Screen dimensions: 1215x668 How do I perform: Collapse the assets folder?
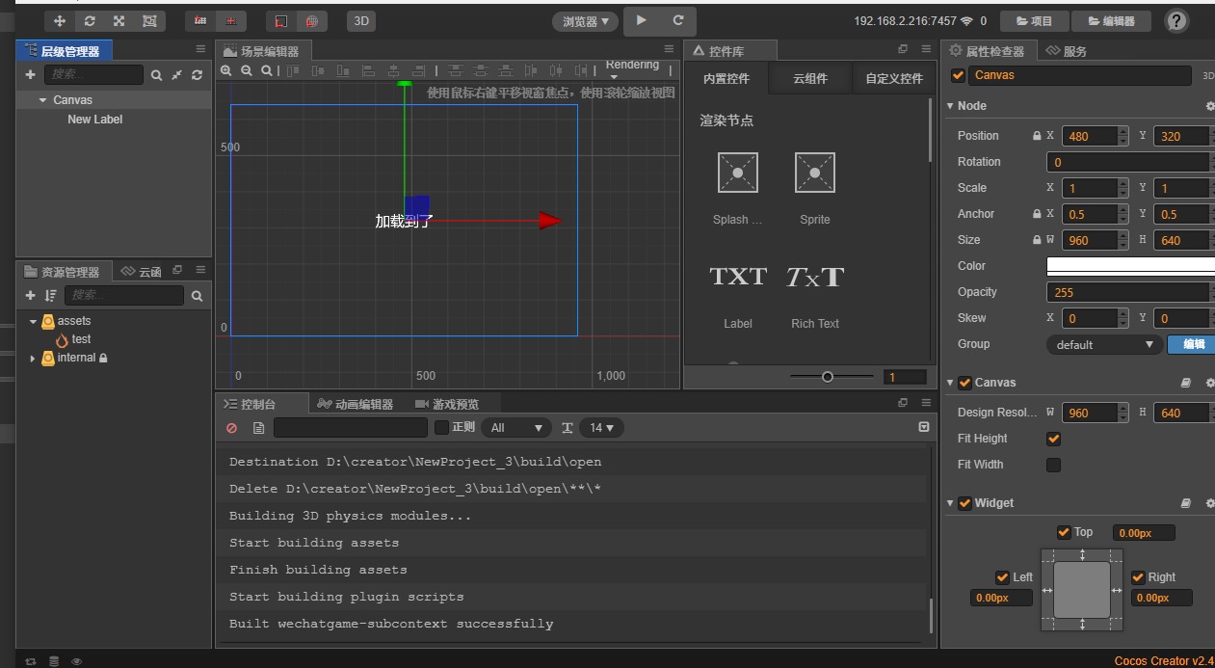coord(33,321)
